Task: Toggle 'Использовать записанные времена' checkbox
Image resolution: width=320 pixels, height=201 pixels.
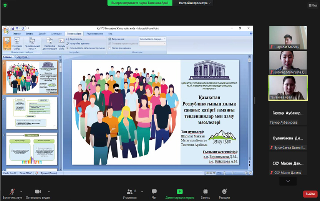Action: [68, 48]
